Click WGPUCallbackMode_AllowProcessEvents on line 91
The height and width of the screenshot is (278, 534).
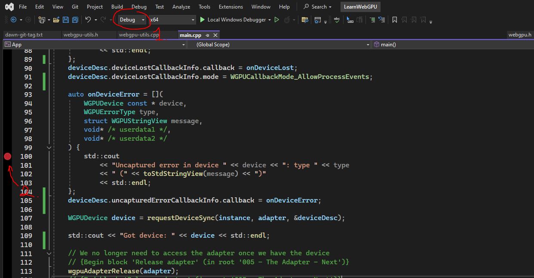coord(300,77)
